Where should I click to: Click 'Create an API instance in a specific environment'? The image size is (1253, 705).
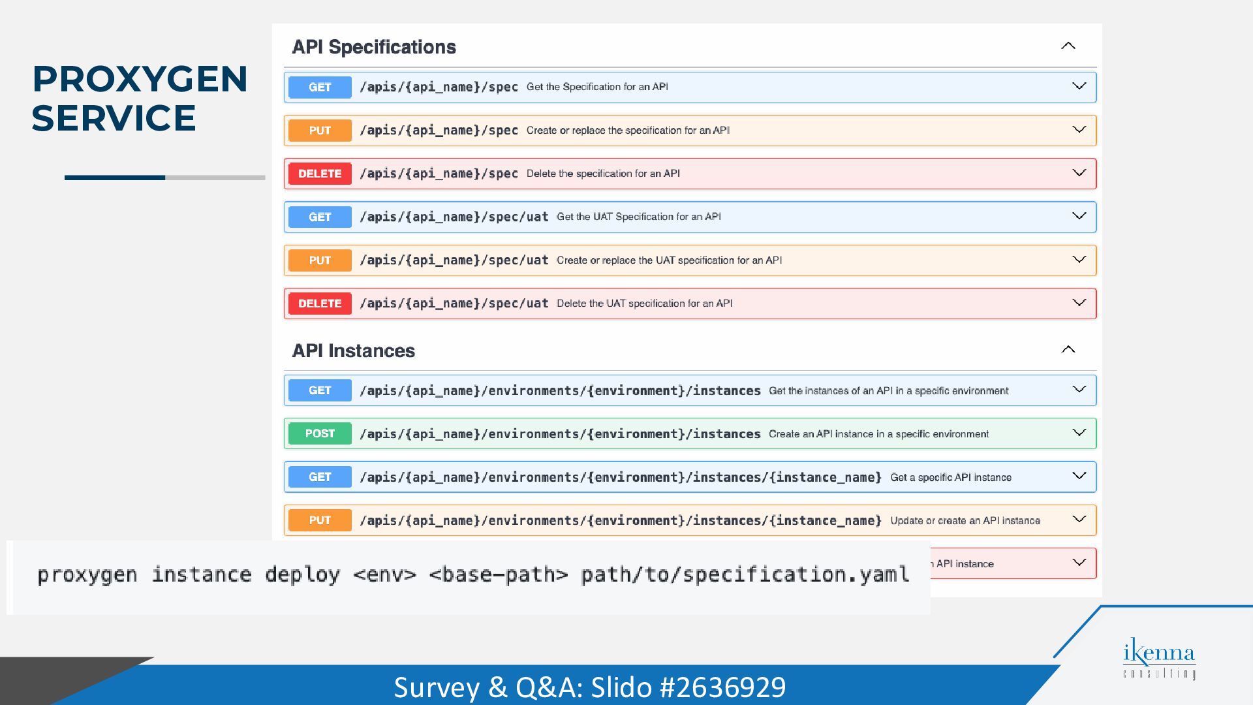[878, 434]
